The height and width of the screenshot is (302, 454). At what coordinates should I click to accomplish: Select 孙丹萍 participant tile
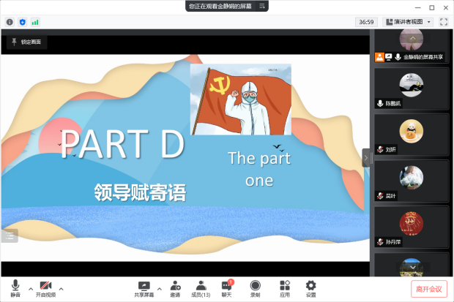pyautogui.click(x=411, y=227)
